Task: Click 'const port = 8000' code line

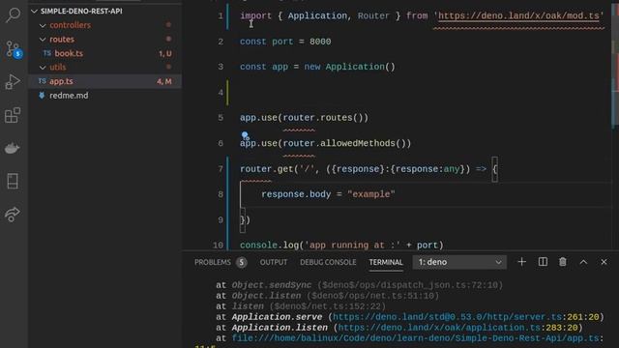Action: pos(285,42)
